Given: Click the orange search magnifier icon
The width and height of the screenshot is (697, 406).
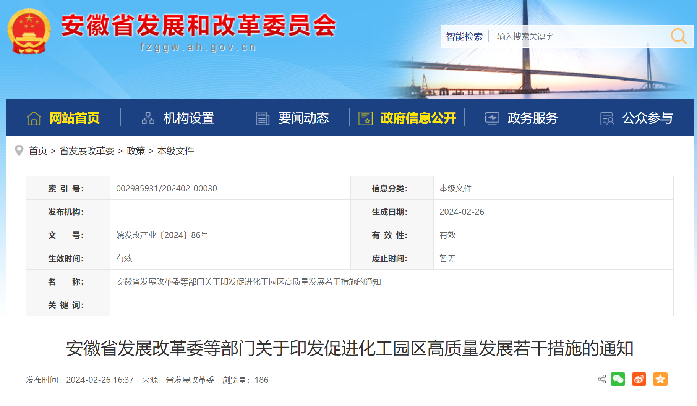Looking at the screenshot, I should click(679, 37).
